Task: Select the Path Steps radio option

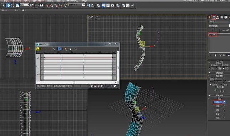Action: [x=219, y=87]
